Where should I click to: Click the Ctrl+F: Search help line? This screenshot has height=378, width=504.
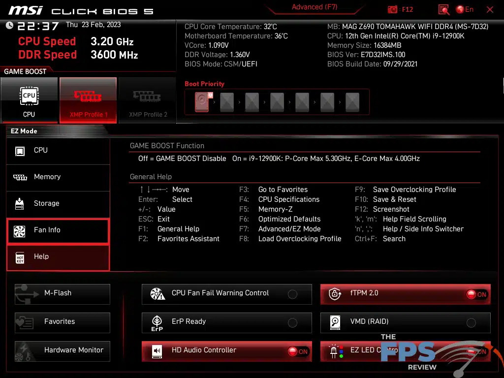[x=380, y=239]
